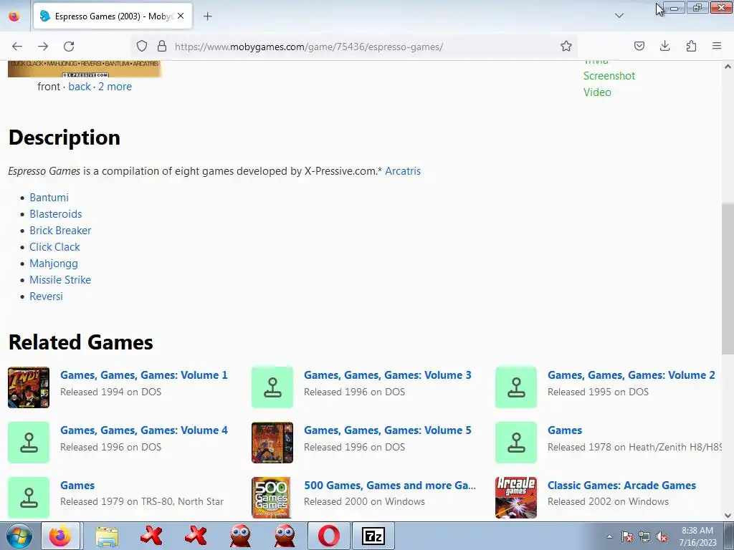Bookmark this page with the star
Image resolution: width=734 pixels, height=550 pixels.
(x=566, y=46)
